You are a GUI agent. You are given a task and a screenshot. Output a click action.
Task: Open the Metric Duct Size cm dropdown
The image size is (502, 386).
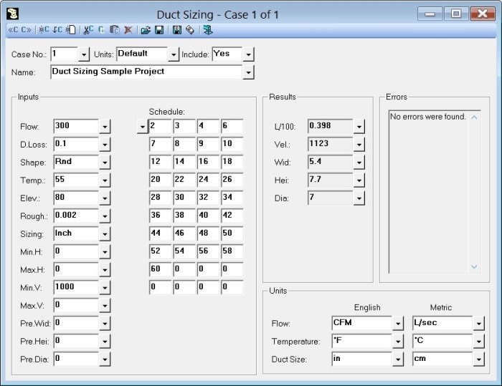pos(478,360)
